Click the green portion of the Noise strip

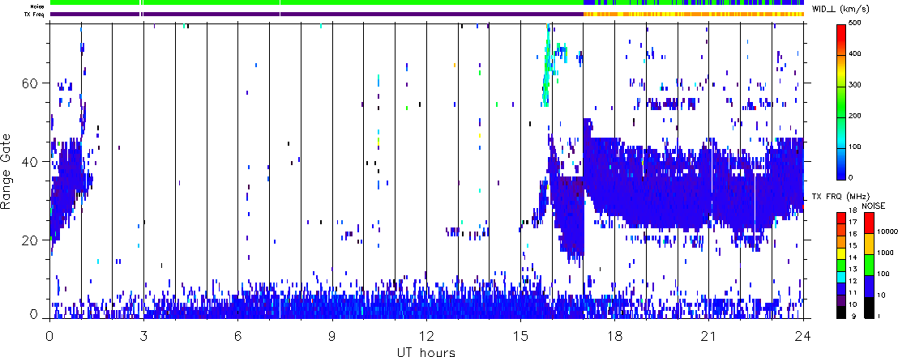click(x=317, y=2)
